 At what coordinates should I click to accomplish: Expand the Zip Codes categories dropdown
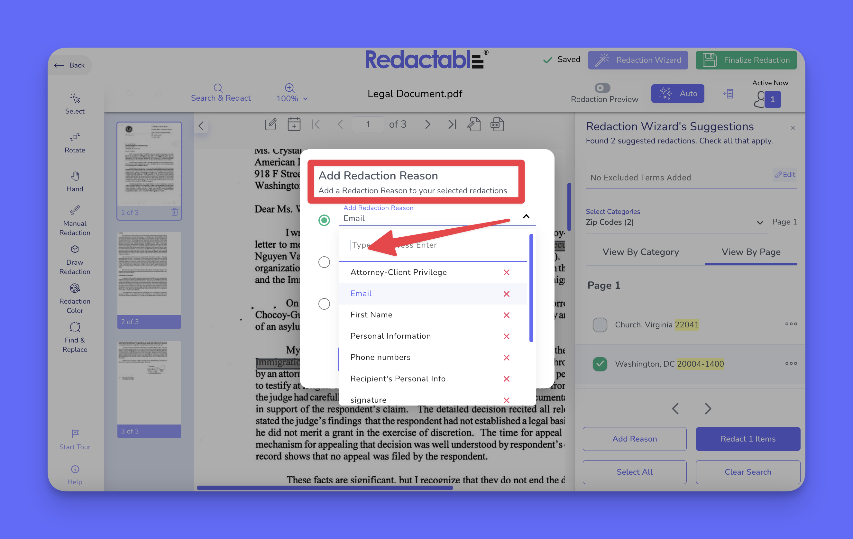pos(759,223)
